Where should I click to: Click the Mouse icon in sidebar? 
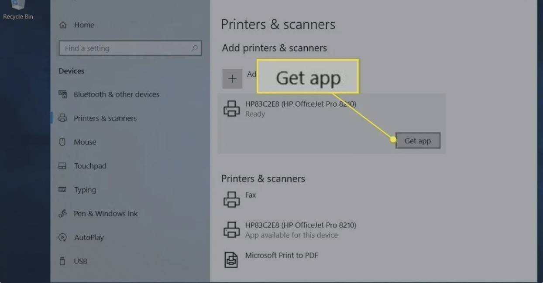tap(62, 142)
